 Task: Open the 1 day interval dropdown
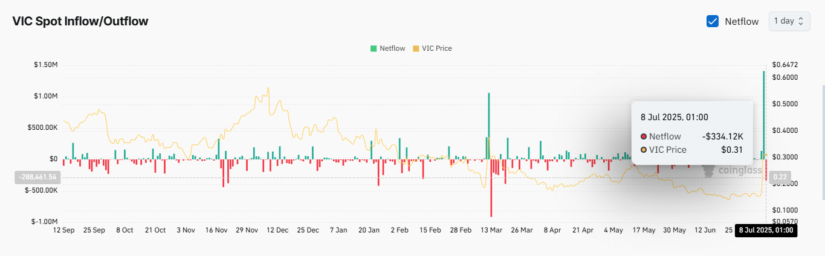point(789,21)
